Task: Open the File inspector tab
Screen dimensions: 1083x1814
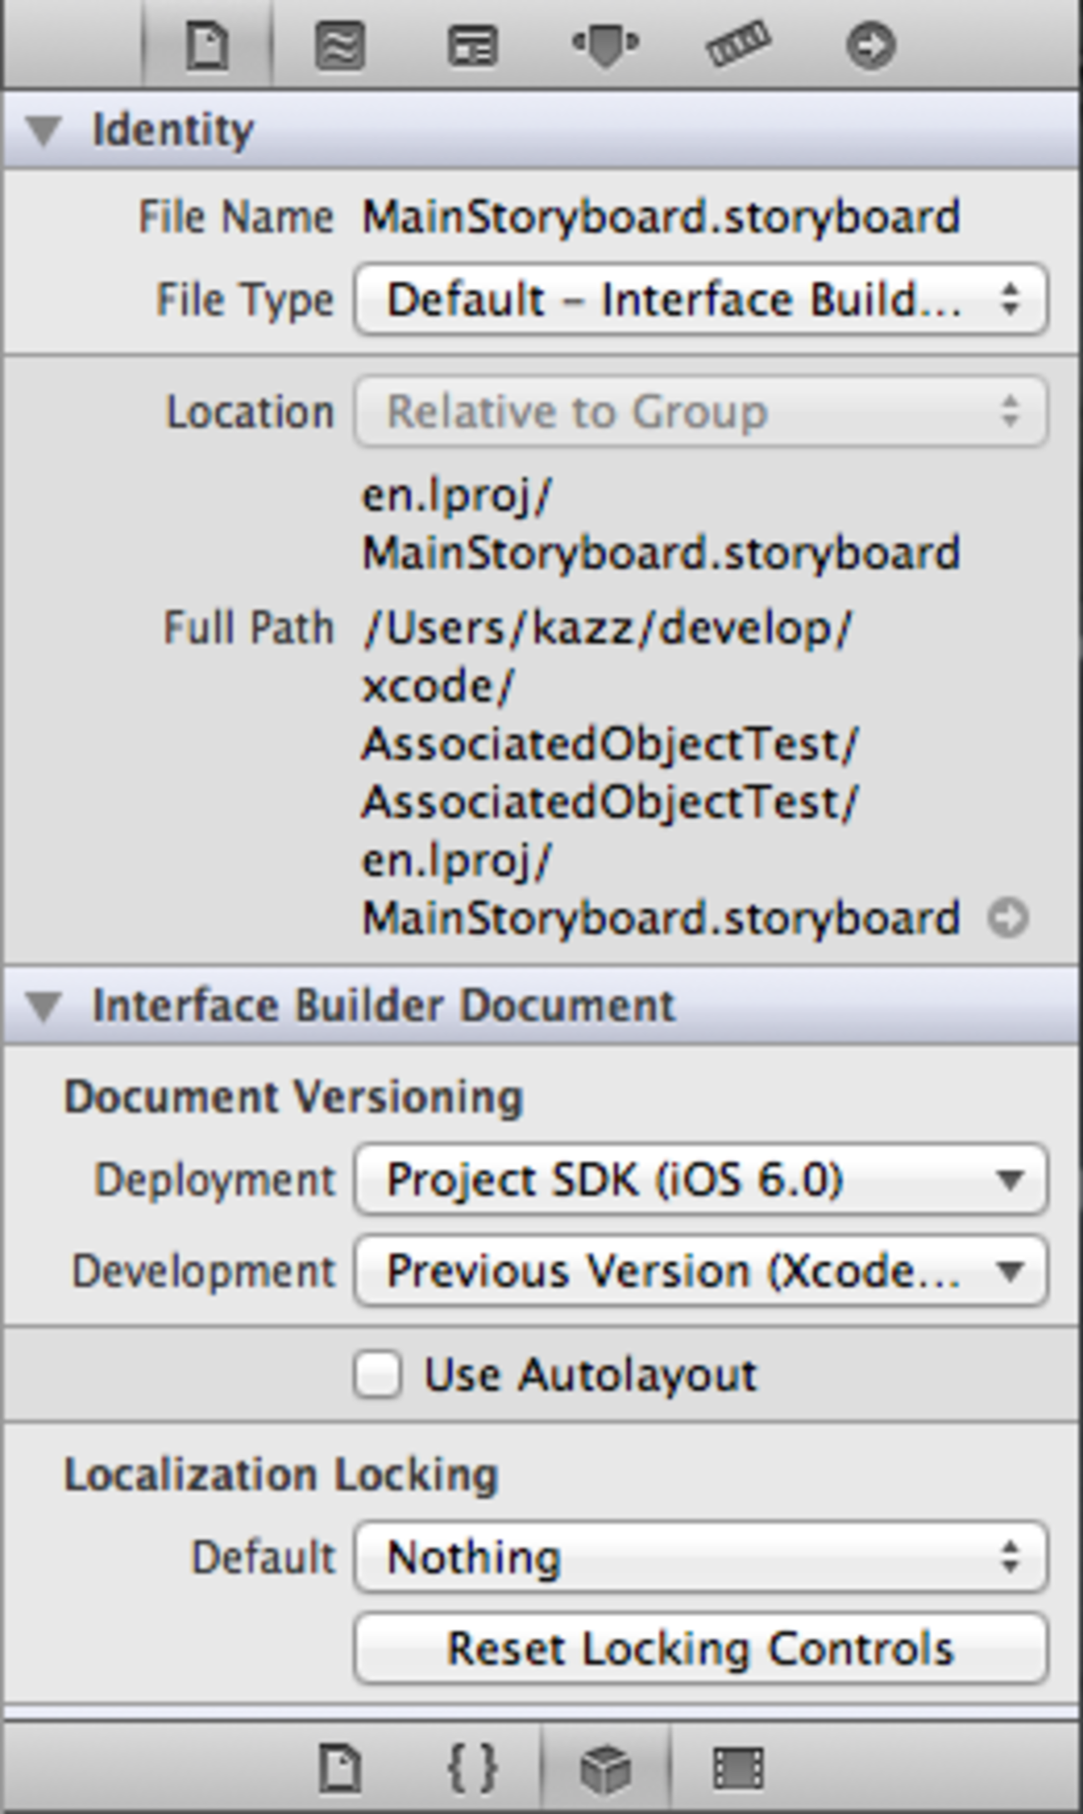Action: (207, 45)
